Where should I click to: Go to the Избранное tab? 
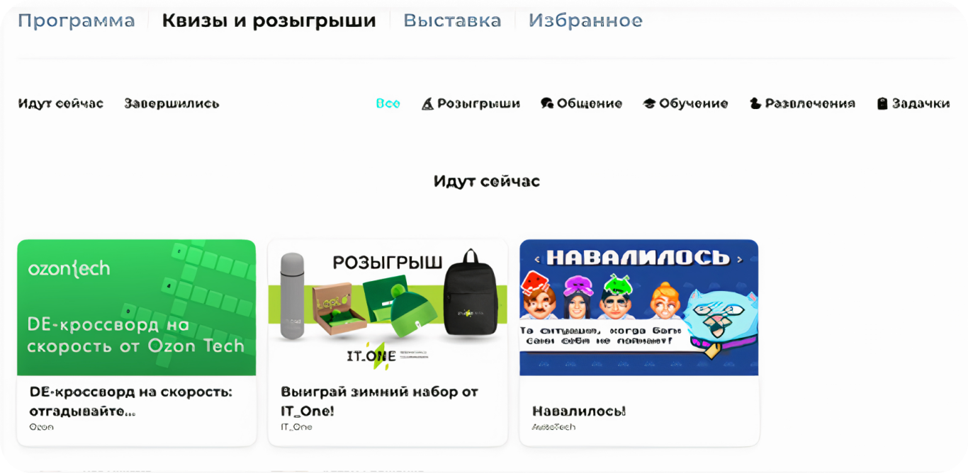click(585, 21)
